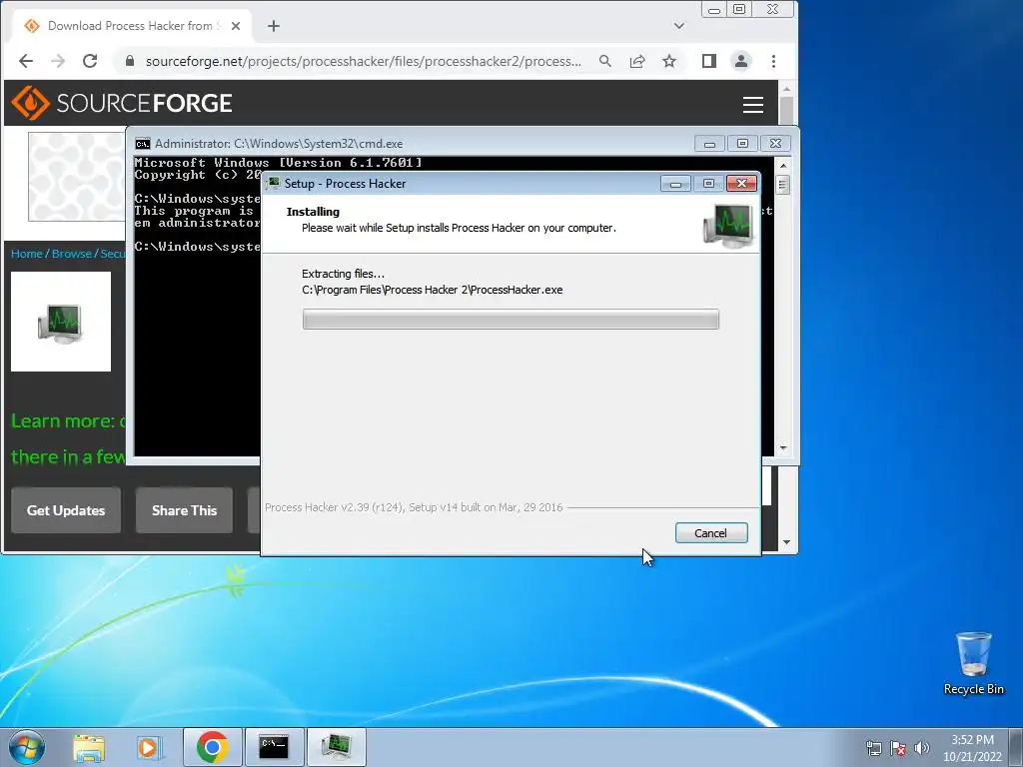Minimize the Administrator cmd.exe window

click(x=709, y=144)
